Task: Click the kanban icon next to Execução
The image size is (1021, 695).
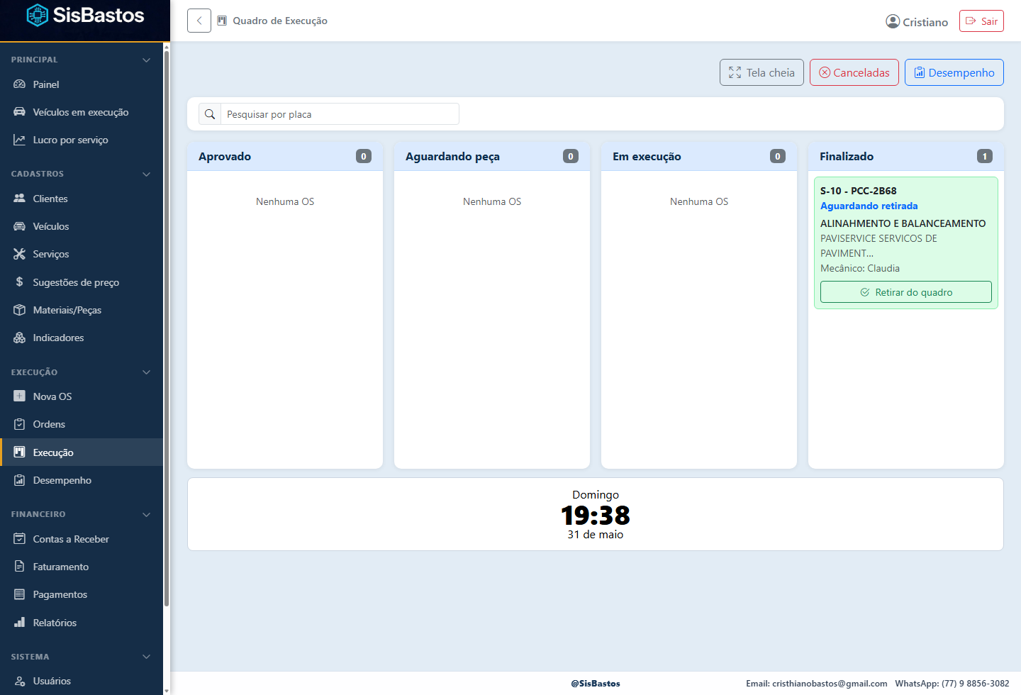Action: point(19,452)
